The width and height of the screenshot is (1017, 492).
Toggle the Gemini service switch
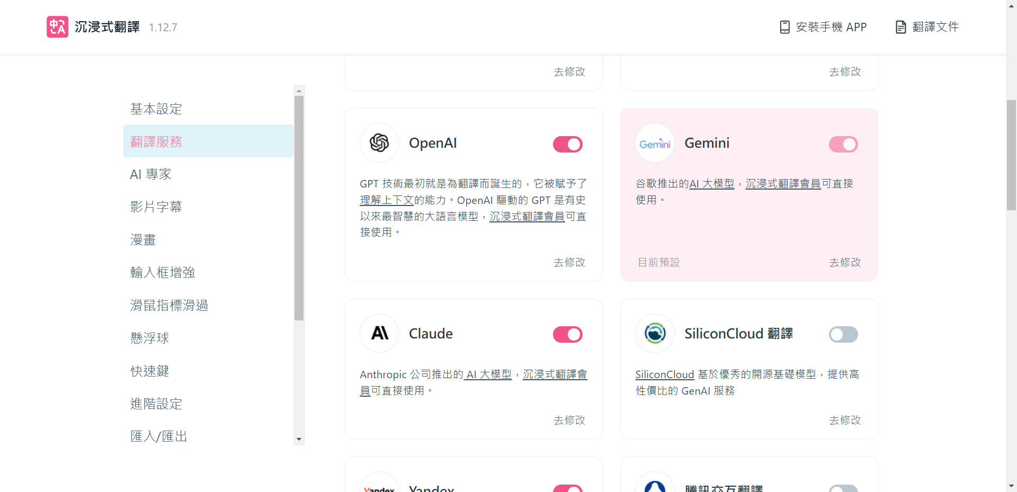[x=843, y=144]
